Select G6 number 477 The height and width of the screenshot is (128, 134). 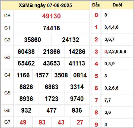pyautogui.click(x=52, y=110)
